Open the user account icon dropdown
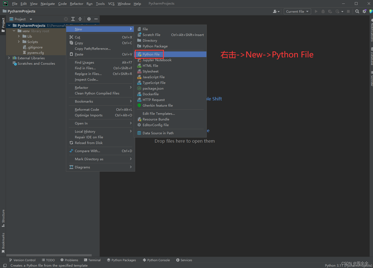 click(276, 11)
